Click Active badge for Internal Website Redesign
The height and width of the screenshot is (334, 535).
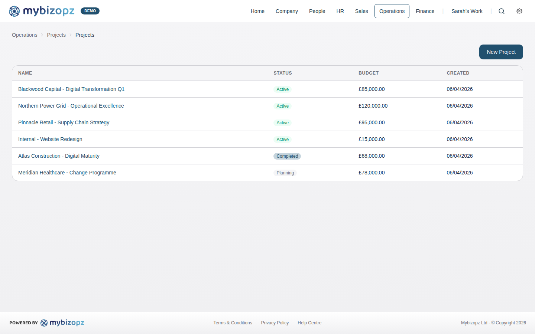282,140
